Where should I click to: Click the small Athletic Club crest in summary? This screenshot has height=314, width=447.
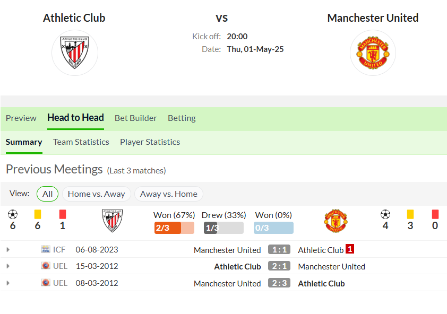113,221
